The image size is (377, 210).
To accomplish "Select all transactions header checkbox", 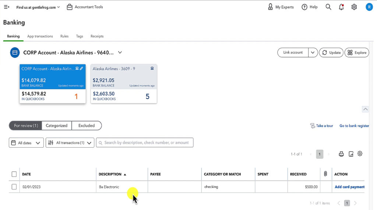I will 14,174.
